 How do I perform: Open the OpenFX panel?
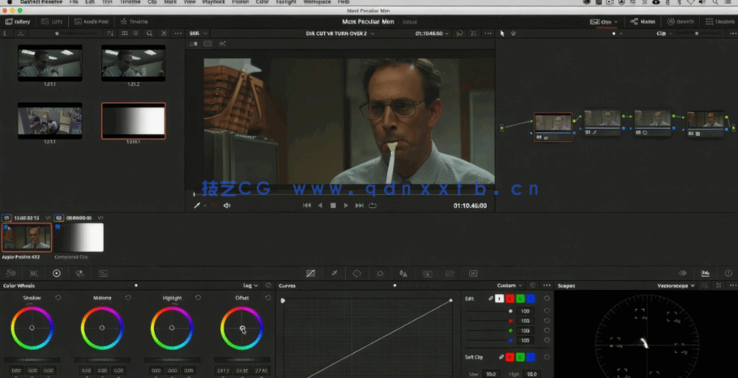click(680, 22)
